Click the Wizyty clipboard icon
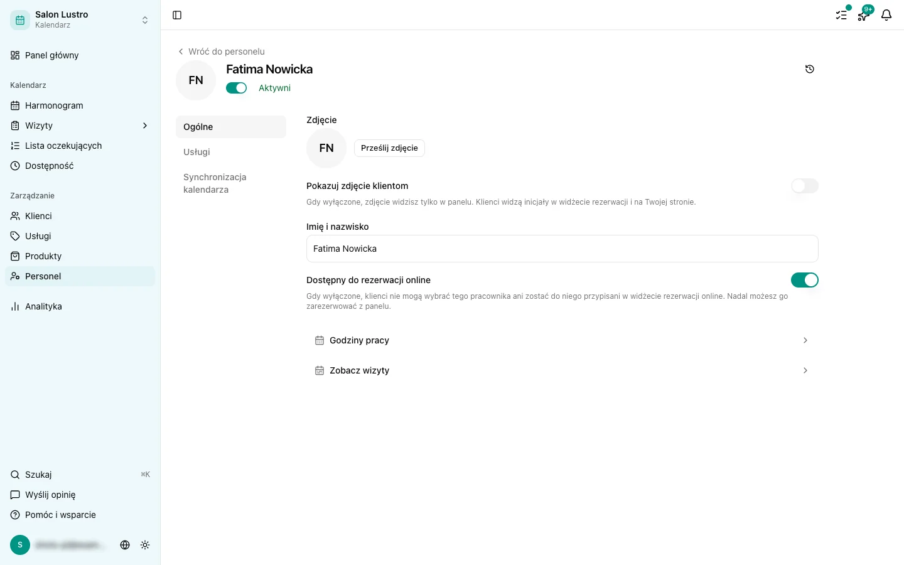 (15, 126)
